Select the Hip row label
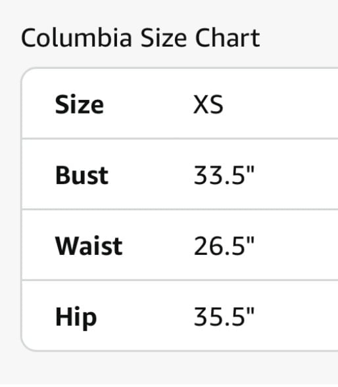 pyautogui.click(x=76, y=317)
